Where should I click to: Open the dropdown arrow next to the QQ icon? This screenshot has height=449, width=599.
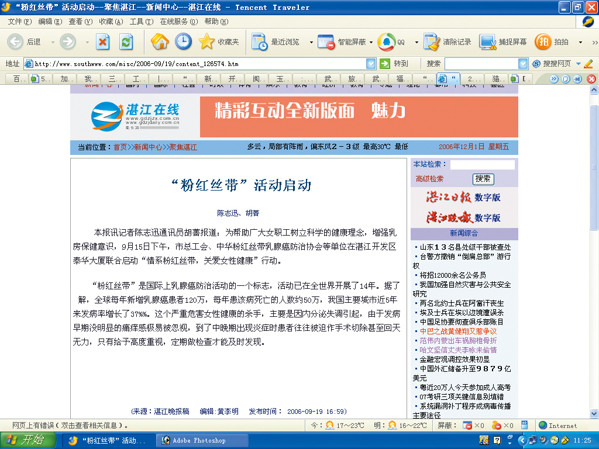(x=416, y=42)
